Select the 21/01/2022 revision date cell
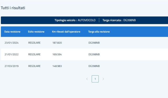This screenshot has width=168, height=98. [12, 54]
